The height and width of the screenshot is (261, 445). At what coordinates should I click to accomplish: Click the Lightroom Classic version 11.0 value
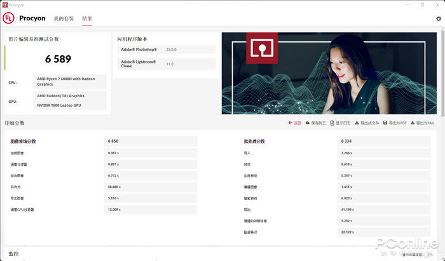coord(170,64)
